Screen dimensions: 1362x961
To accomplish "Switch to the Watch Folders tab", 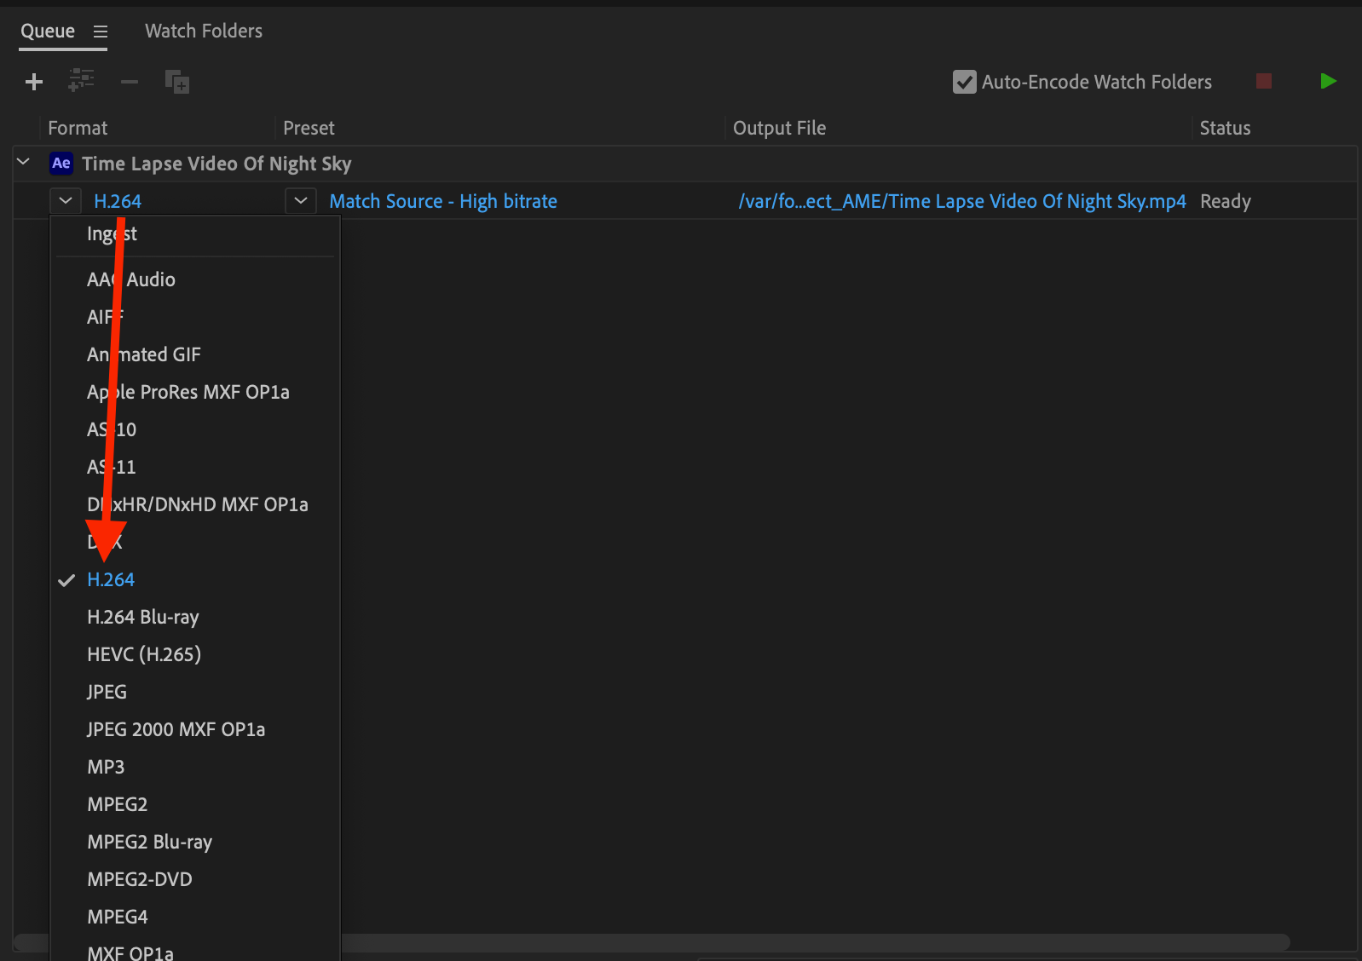I will pyautogui.click(x=204, y=32).
